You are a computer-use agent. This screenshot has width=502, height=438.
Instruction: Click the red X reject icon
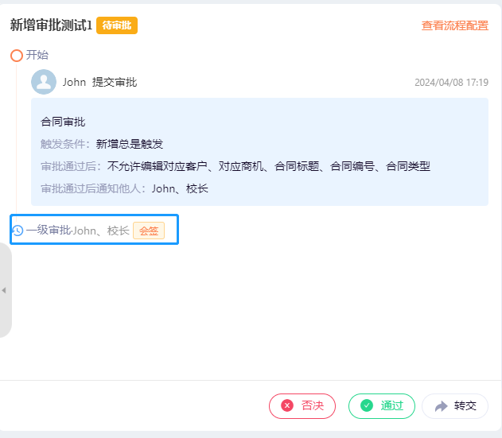tap(287, 405)
